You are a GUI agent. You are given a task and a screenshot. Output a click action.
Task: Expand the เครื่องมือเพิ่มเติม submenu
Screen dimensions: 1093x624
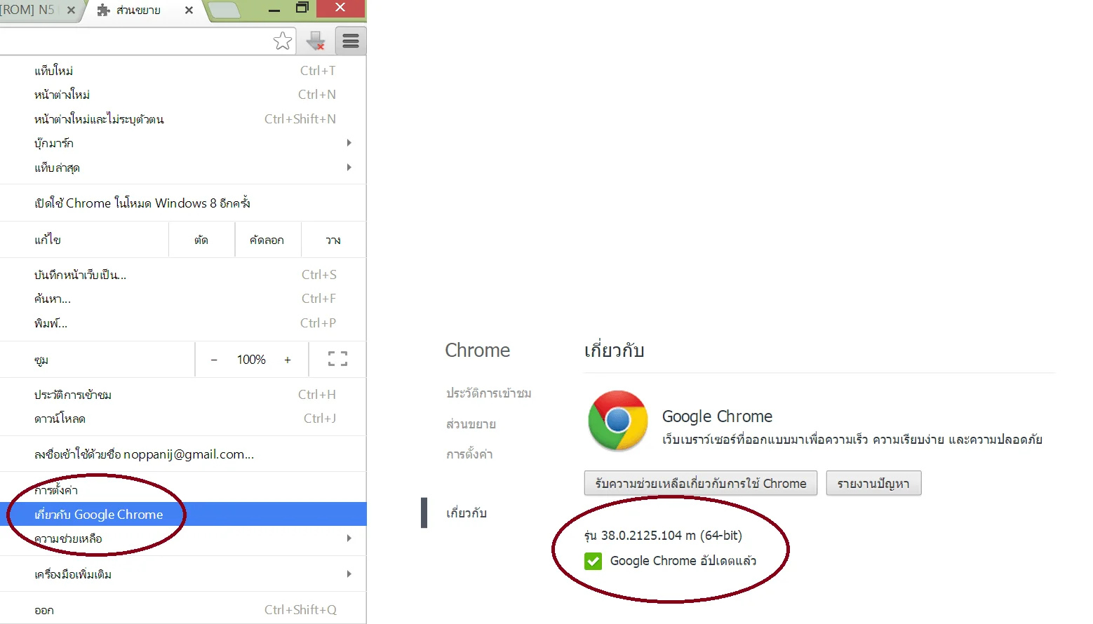tap(183, 574)
